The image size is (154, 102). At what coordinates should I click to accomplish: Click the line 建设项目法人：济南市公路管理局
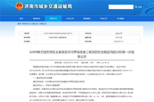pyautogui.click(x=46, y=85)
